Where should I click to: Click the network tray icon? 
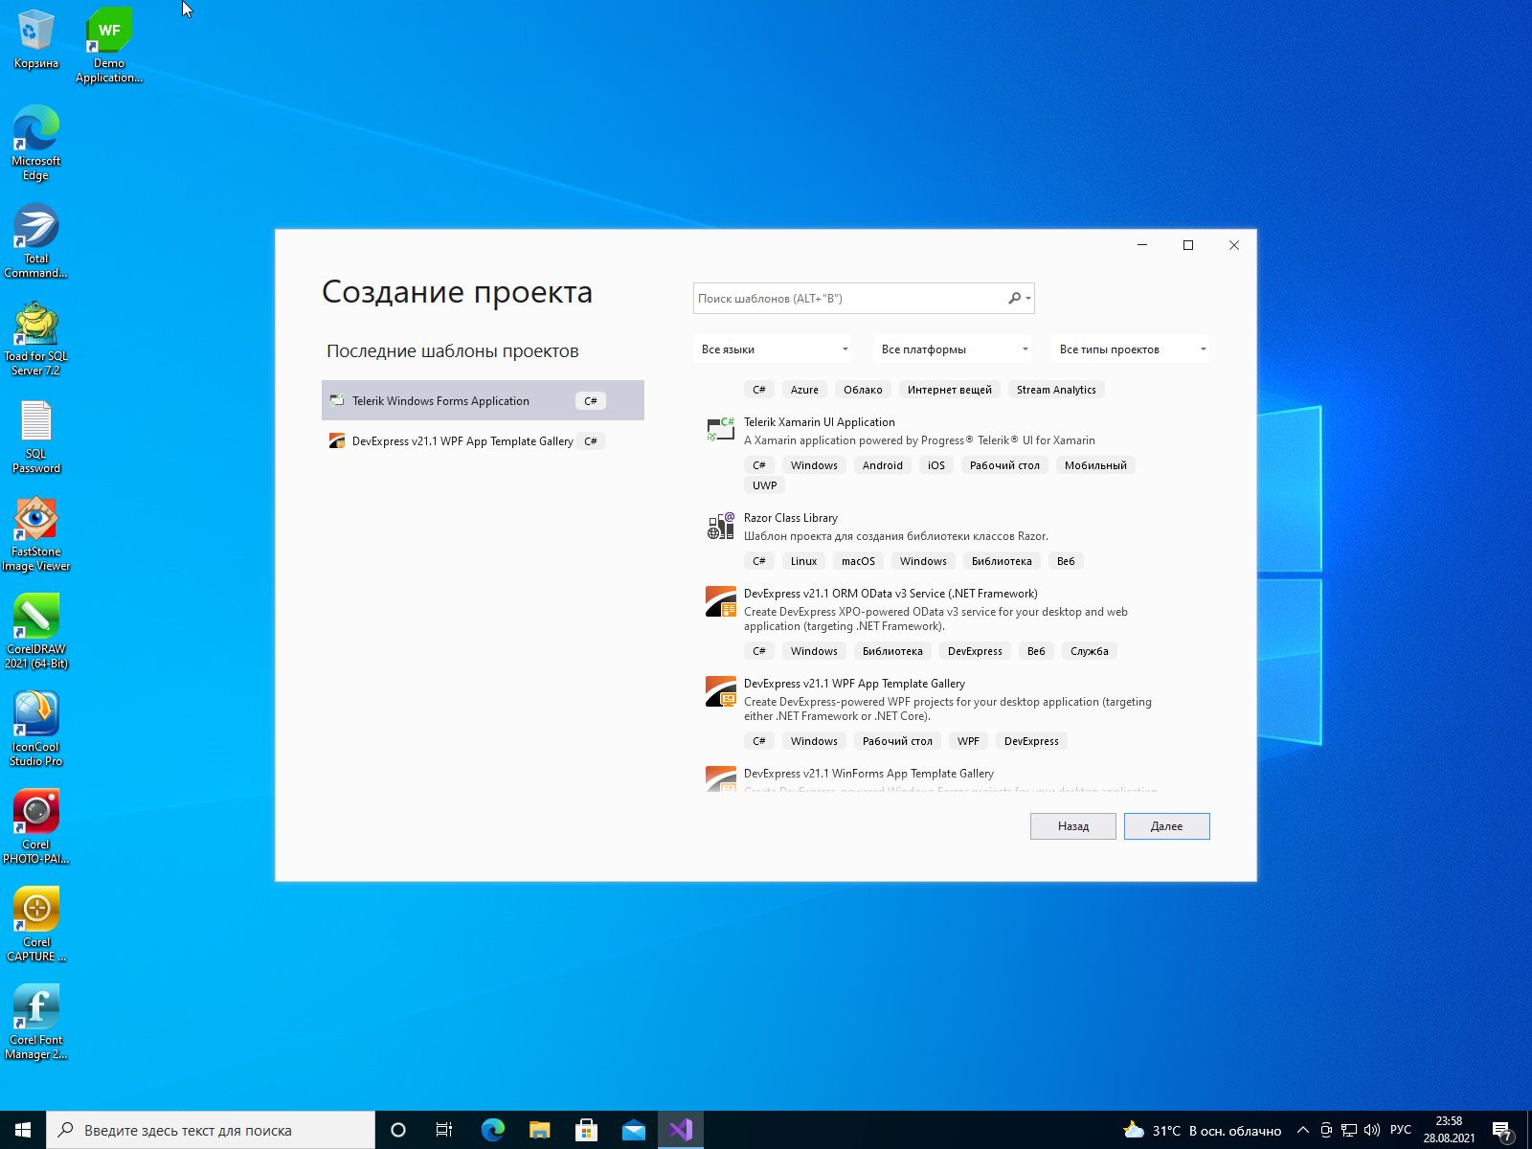point(1349,1130)
